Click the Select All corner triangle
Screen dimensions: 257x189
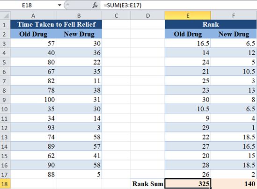tap(5, 16)
